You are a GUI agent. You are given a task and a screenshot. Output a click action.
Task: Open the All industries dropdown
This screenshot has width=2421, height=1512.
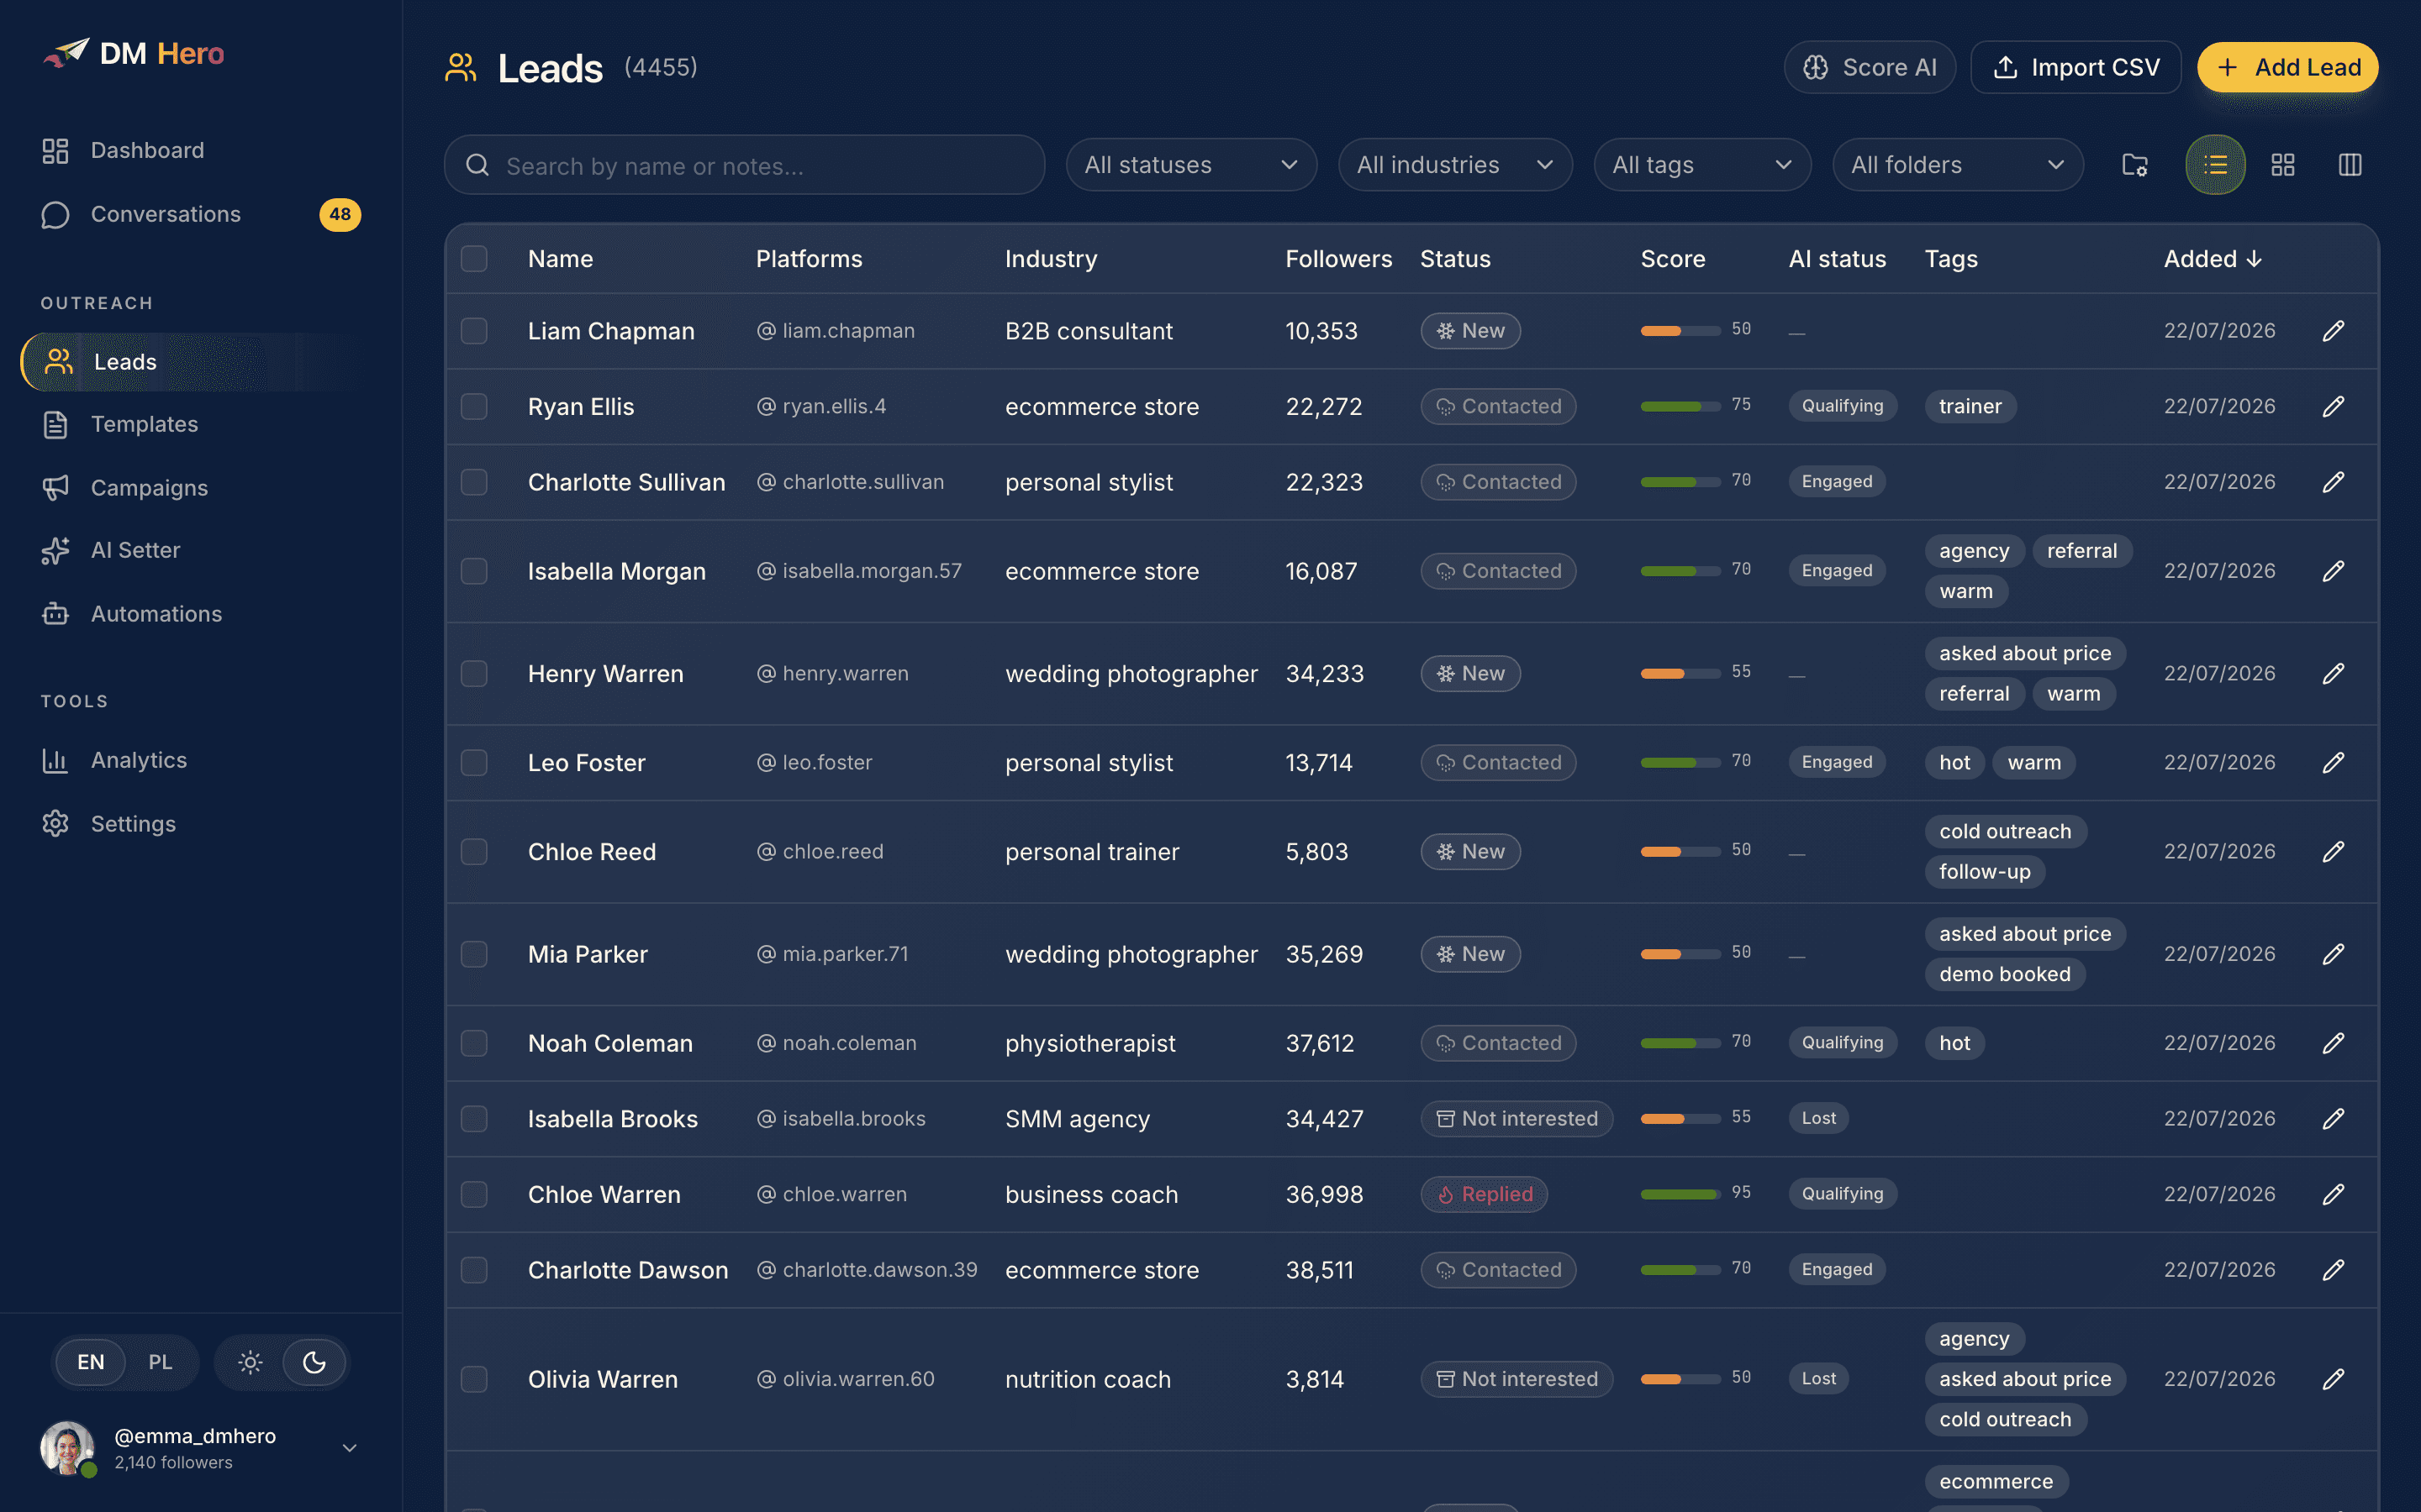tap(1454, 165)
